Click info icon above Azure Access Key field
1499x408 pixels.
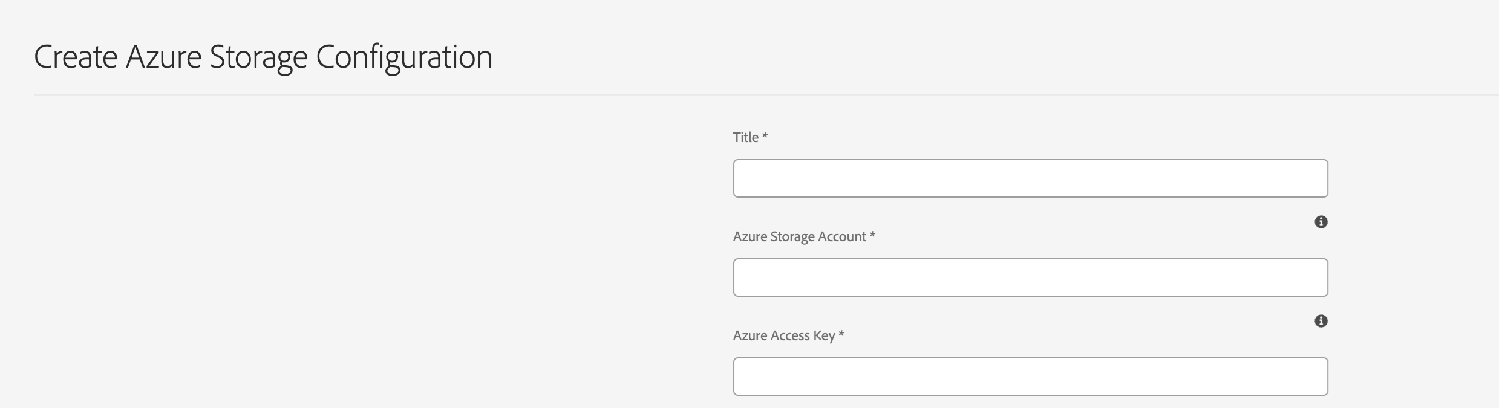click(x=1321, y=321)
